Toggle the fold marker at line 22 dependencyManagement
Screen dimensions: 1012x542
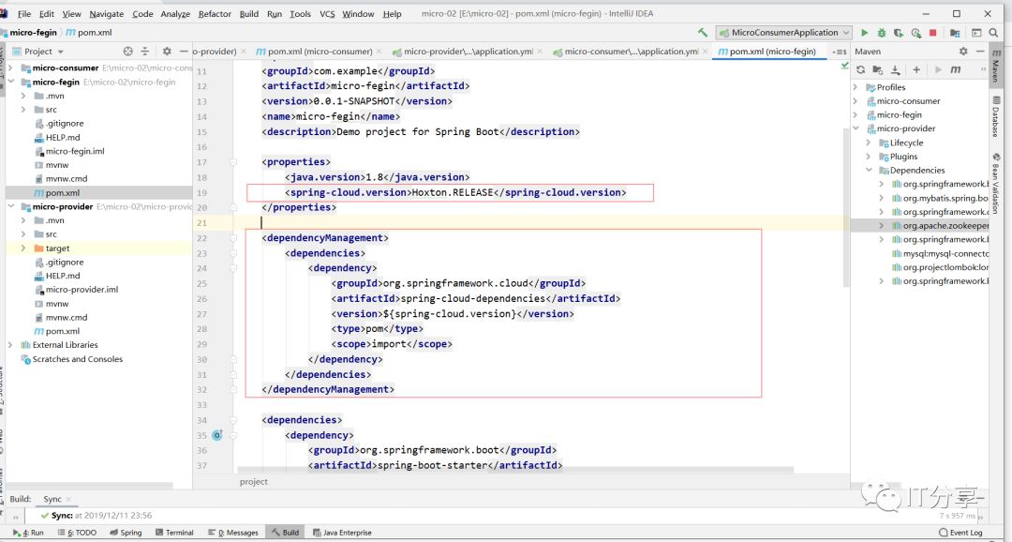(x=233, y=238)
